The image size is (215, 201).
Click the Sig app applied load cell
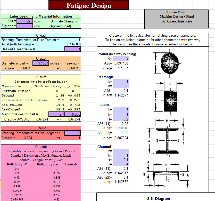point(25,26)
